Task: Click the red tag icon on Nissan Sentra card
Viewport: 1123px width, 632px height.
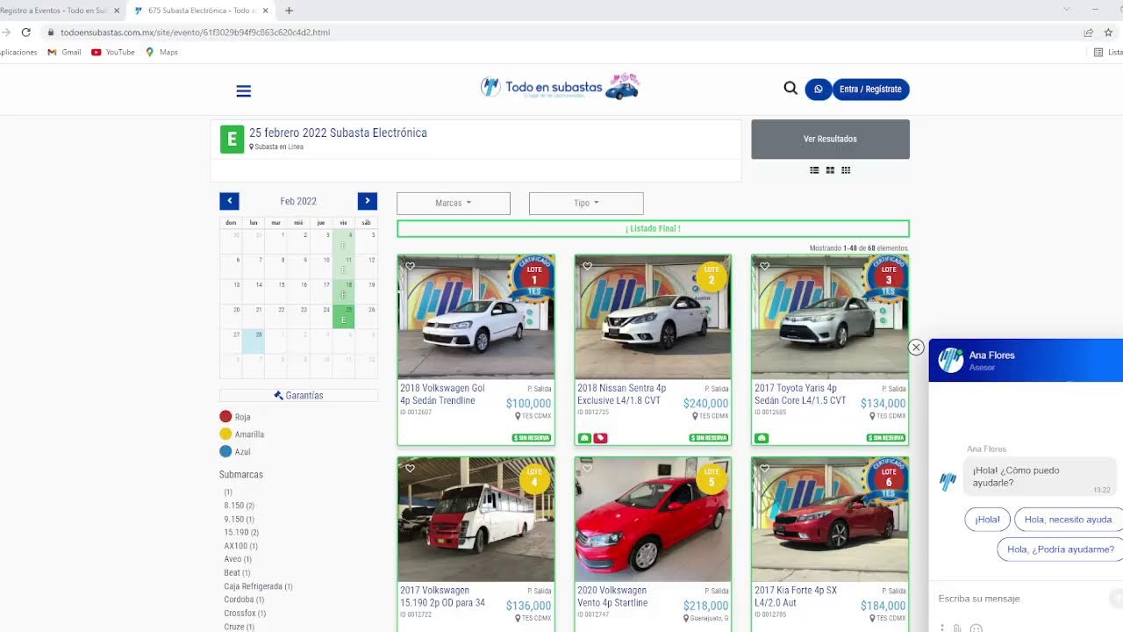Action: pyautogui.click(x=600, y=438)
